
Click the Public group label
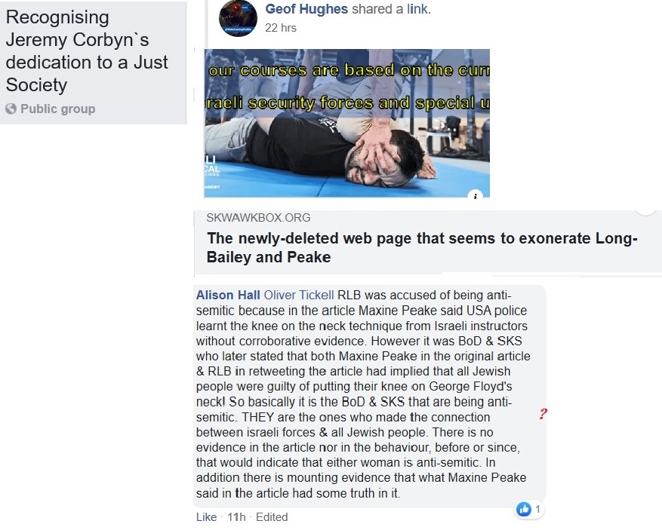pyautogui.click(x=58, y=109)
